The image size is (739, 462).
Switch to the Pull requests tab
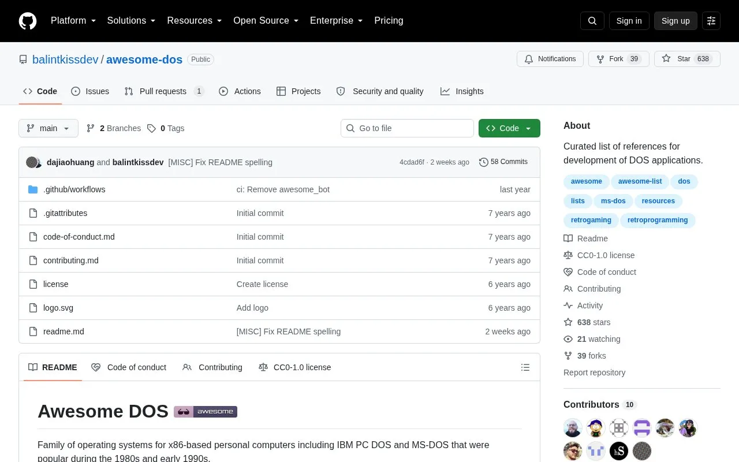(x=164, y=91)
